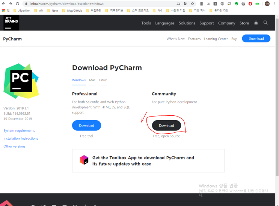Open the Algorithm bookmark folder
Image resolution: width=279 pixels, height=206 pixels.
(22, 10)
